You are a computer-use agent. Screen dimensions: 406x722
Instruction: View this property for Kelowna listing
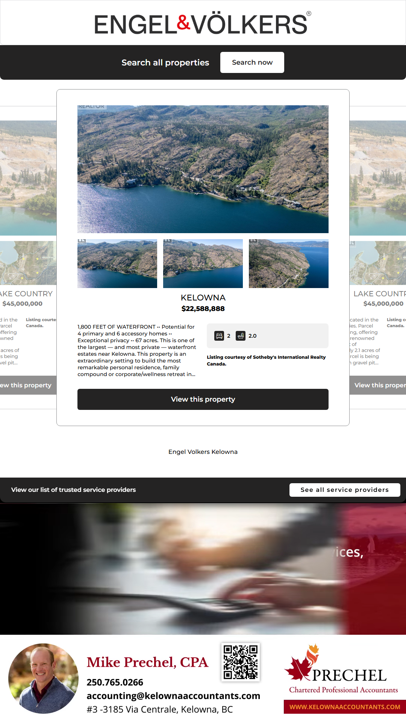pyautogui.click(x=203, y=399)
